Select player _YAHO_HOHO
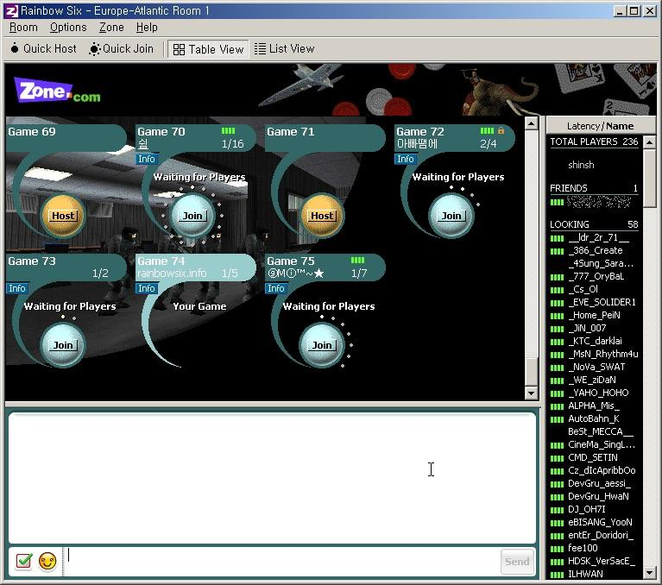This screenshot has width=662, height=585. [x=598, y=393]
